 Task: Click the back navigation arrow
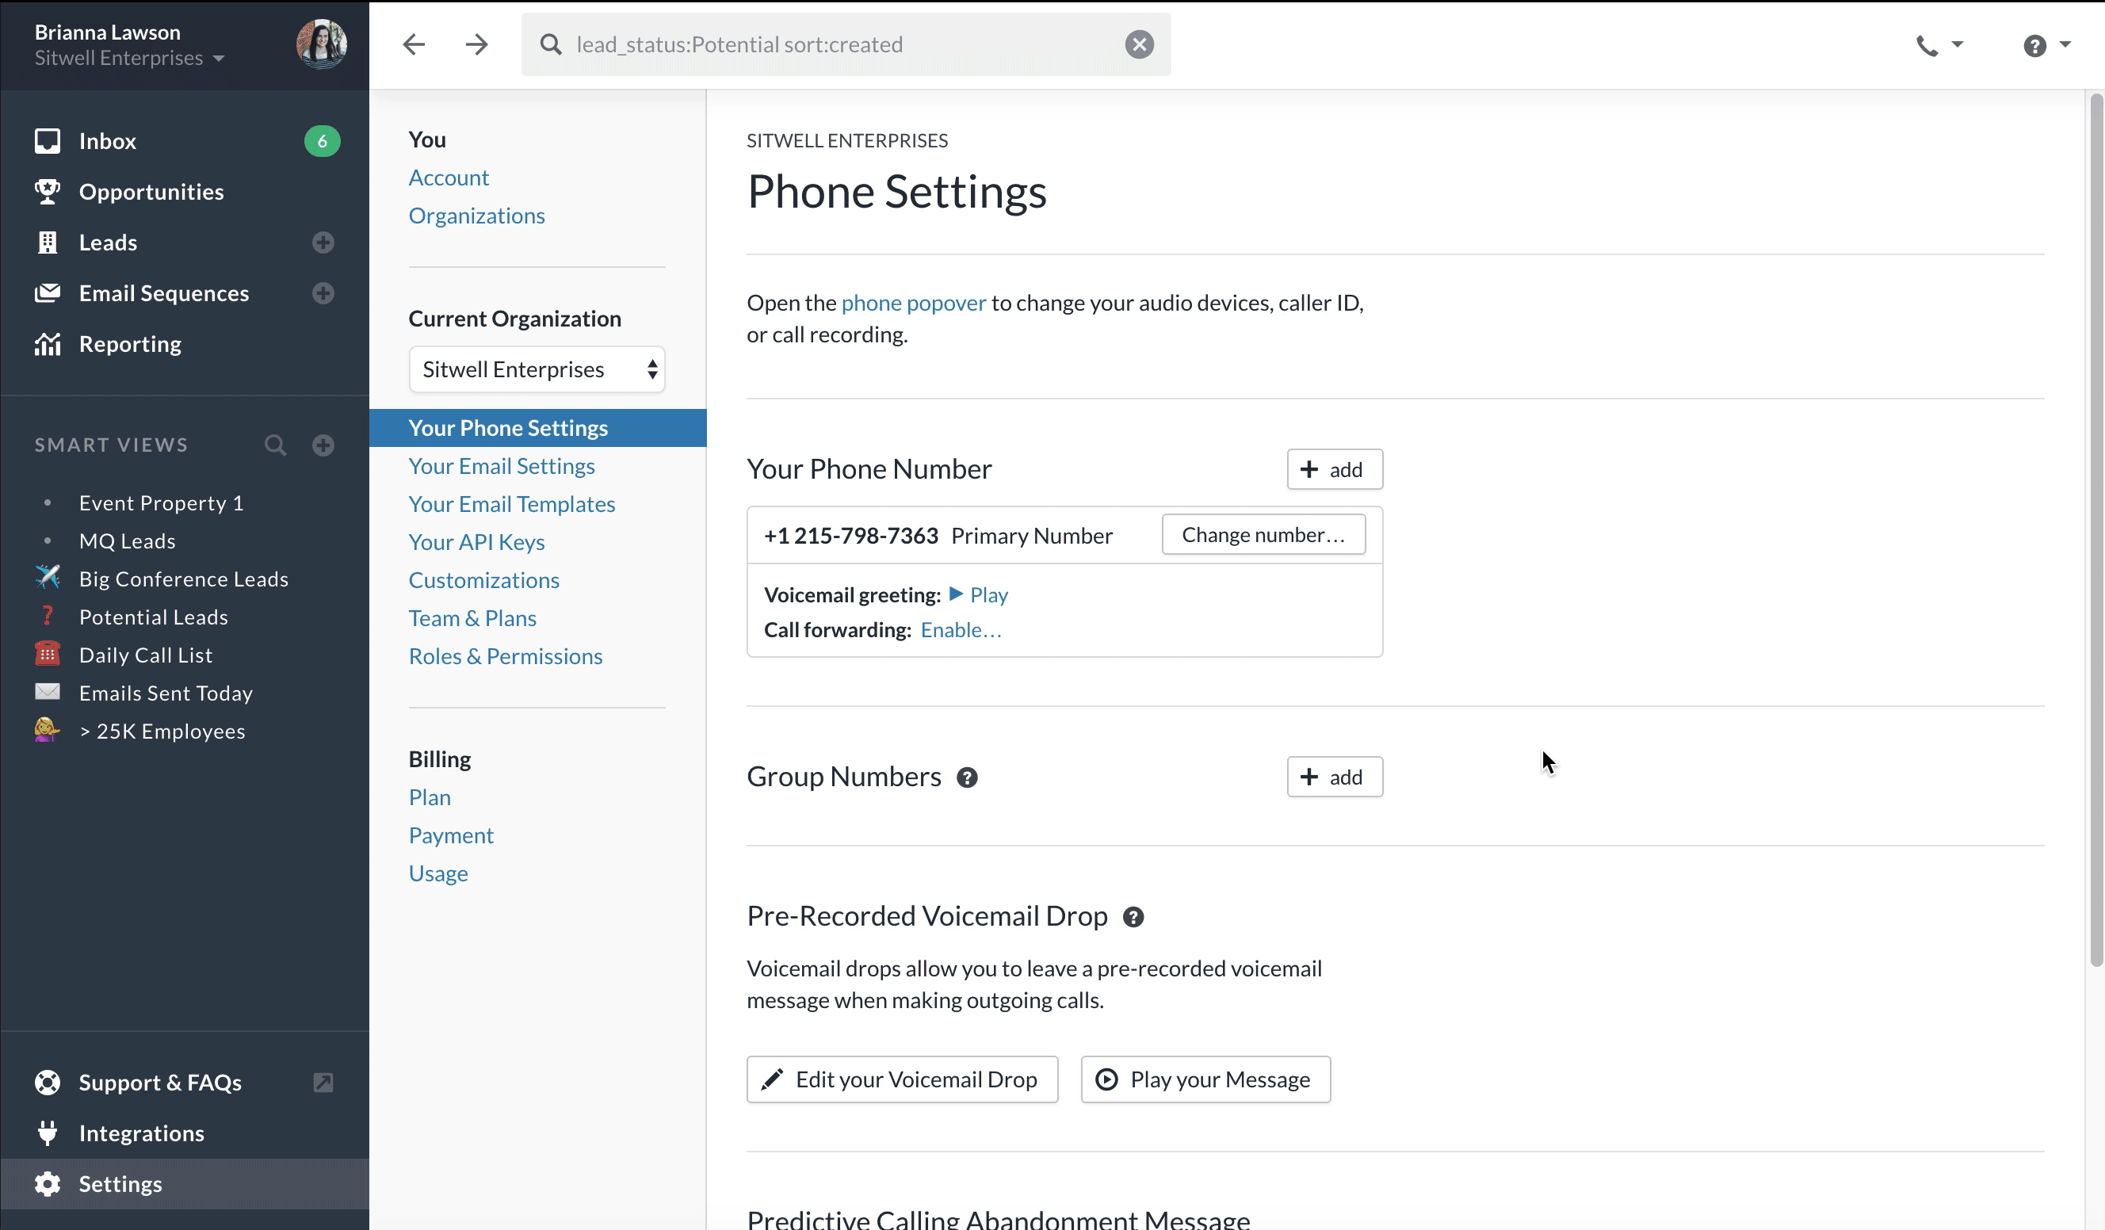(x=414, y=44)
